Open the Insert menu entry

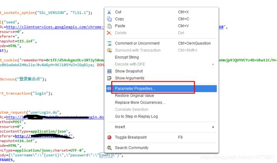click(x=161, y=127)
